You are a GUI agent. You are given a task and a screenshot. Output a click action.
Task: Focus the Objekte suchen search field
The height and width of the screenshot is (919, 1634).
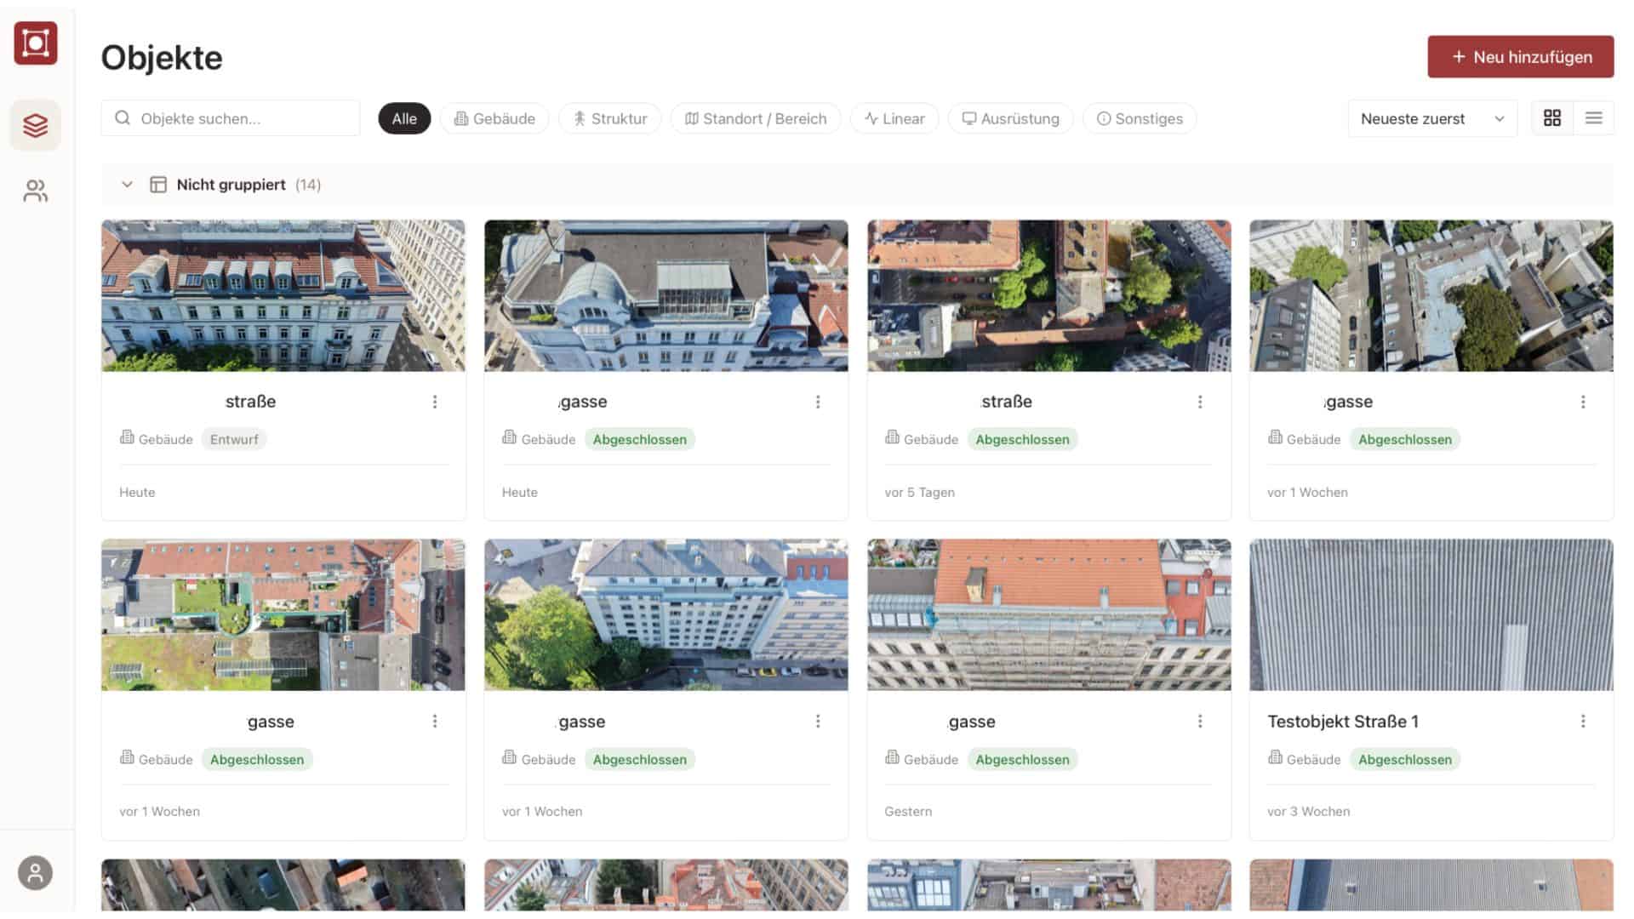point(231,118)
